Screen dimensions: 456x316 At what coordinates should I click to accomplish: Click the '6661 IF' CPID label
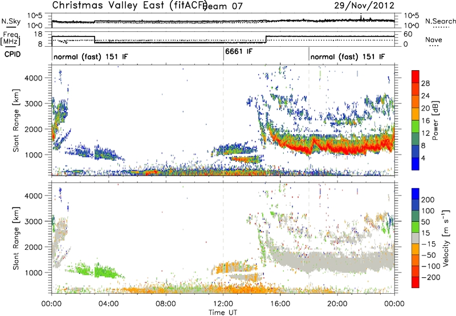click(x=239, y=51)
